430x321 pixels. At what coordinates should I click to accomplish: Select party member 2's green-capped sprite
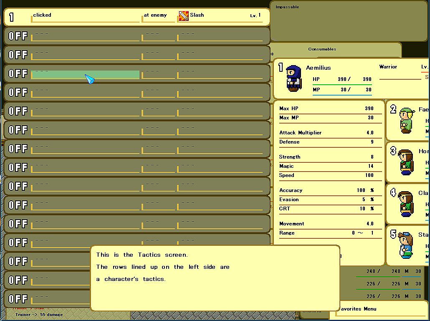pos(406,121)
